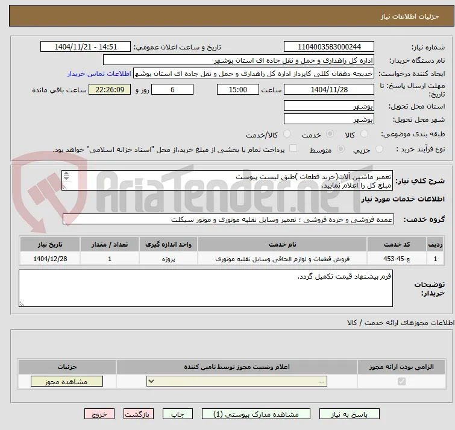Viewport: 455px width, 430px height.
Task: Select the متوسط purchase type radio
Action: [x=340, y=149]
